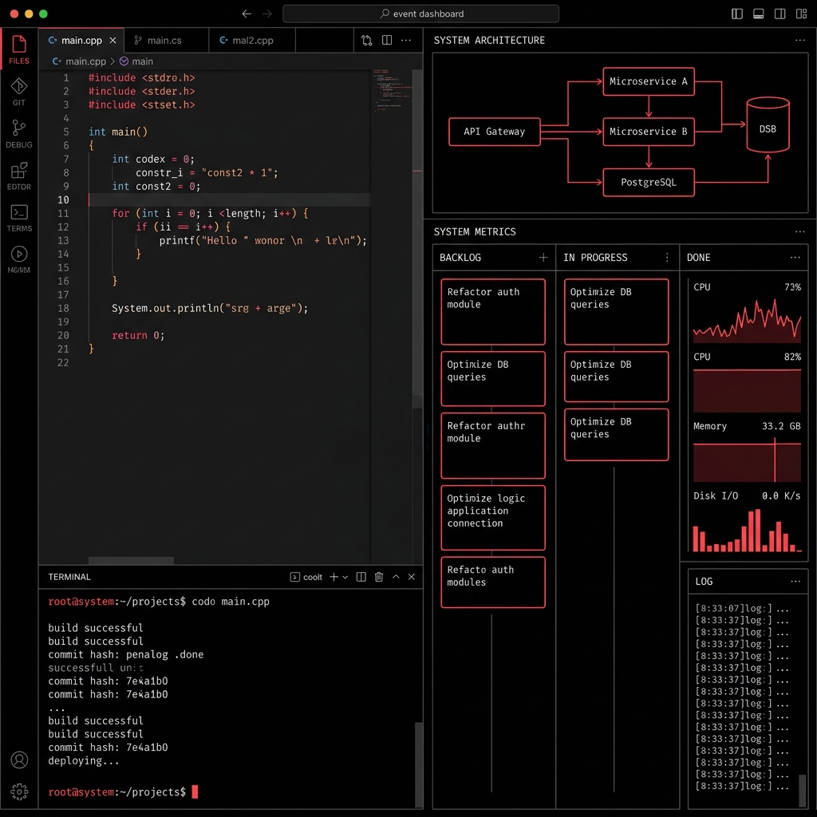Viewport: 817px width, 817px height.
Task: Open the Editor extensions sidebar icon
Action: tap(19, 176)
